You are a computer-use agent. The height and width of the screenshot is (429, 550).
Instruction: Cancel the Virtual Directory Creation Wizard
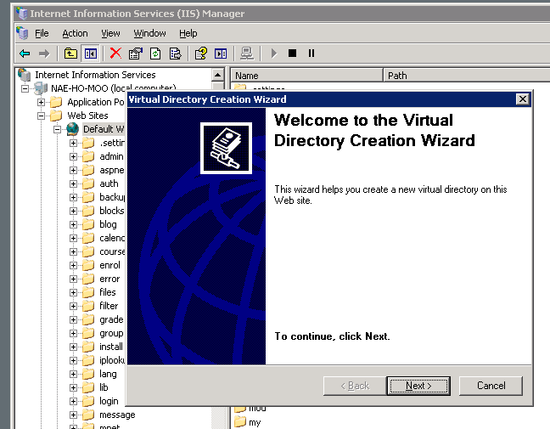(x=491, y=386)
